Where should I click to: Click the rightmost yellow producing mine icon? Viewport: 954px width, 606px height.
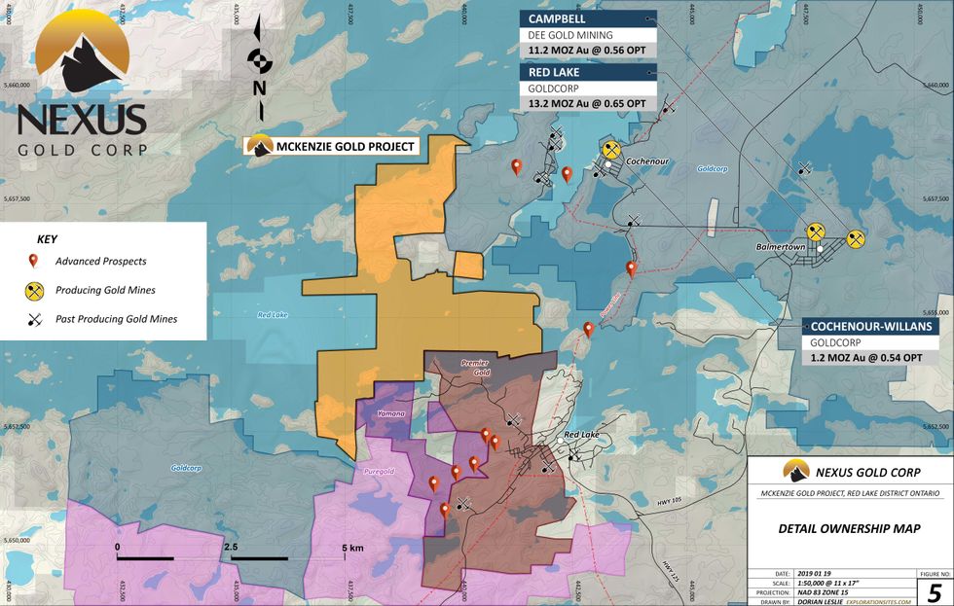pos(856,237)
